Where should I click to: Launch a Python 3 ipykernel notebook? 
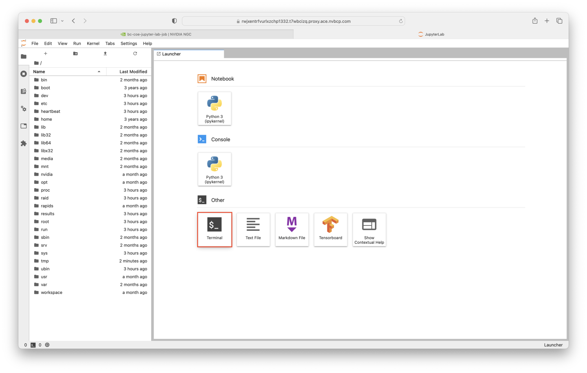(214, 108)
